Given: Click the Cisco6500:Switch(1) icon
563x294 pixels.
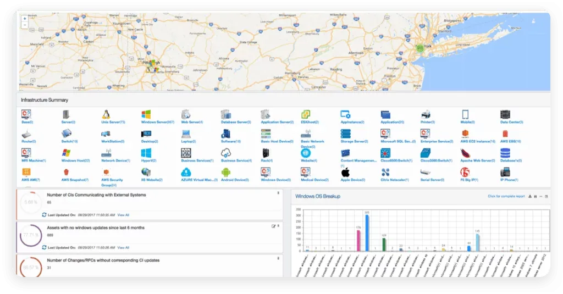Looking at the screenshot, I should point(385,153).
